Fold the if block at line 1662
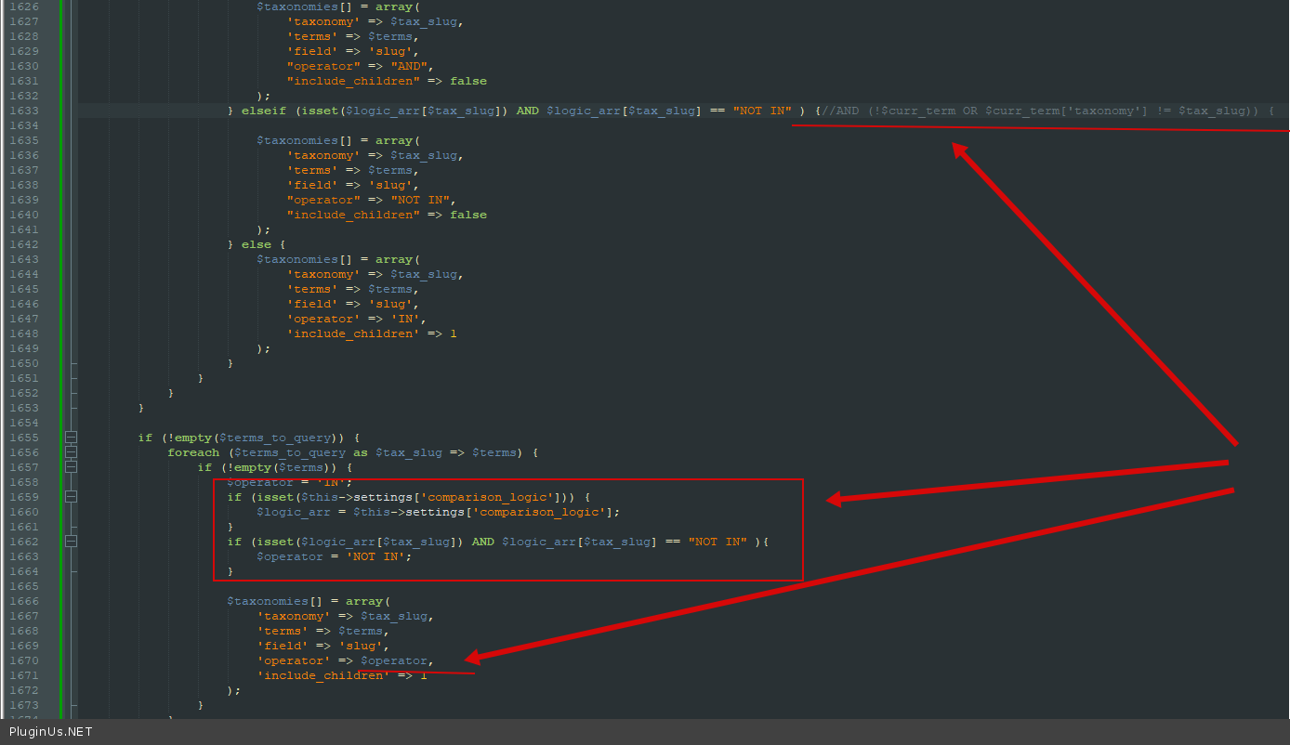 [72, 542]
